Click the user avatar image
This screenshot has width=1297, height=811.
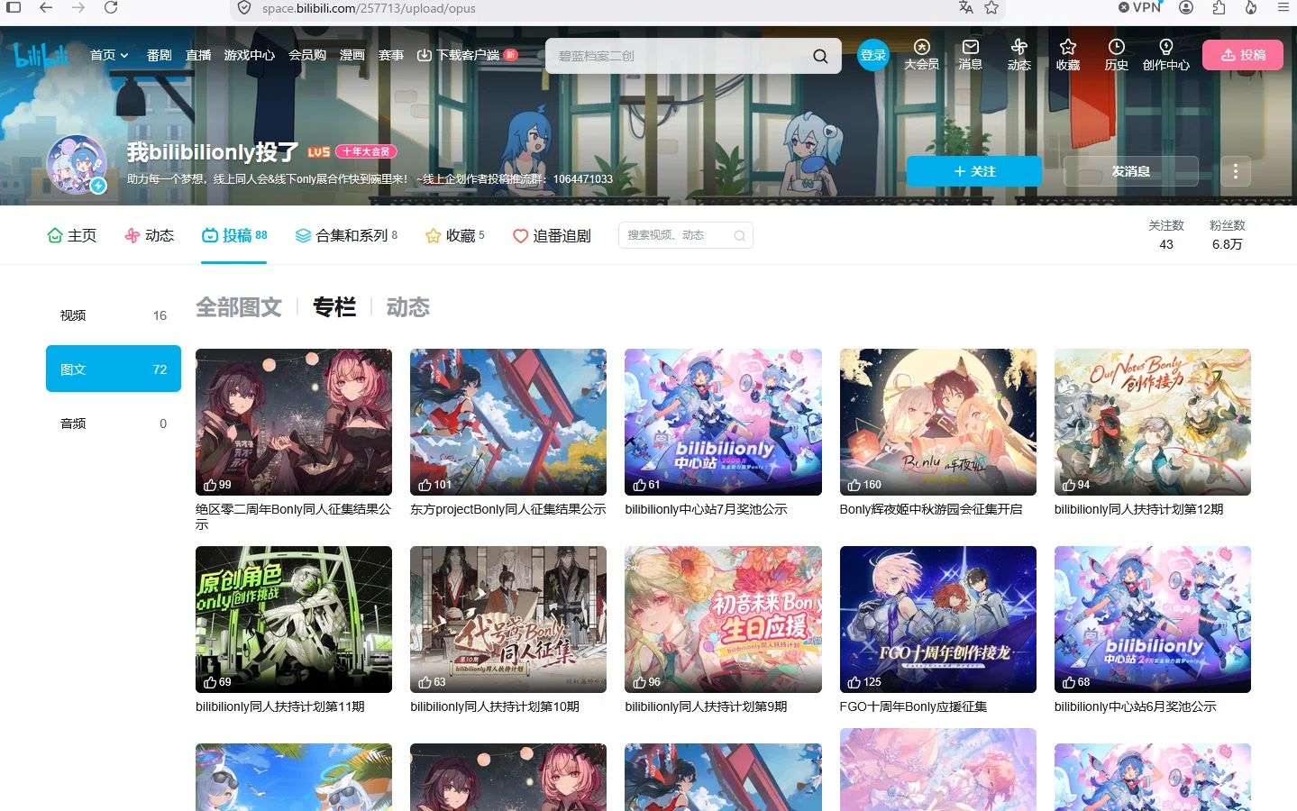coord(77,165)
